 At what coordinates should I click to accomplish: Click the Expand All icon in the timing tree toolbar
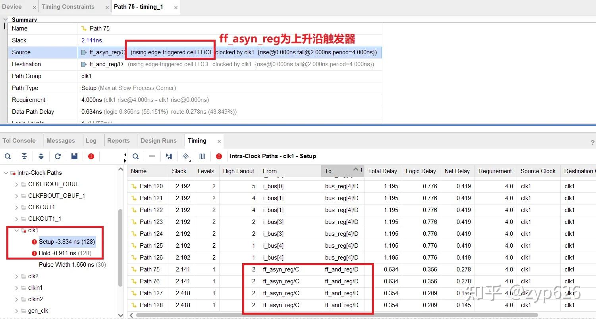(41, 156)
